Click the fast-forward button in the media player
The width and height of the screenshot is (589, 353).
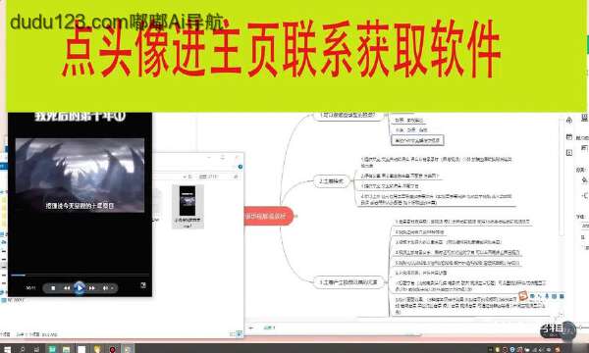pos(91,288)
